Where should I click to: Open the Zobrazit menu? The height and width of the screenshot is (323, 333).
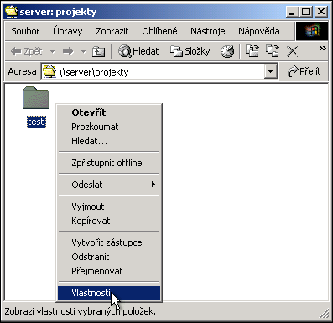click(112, 31)
